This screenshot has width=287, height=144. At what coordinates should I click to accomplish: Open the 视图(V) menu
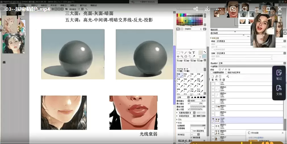pyautogui.click(x=73, y=5)
